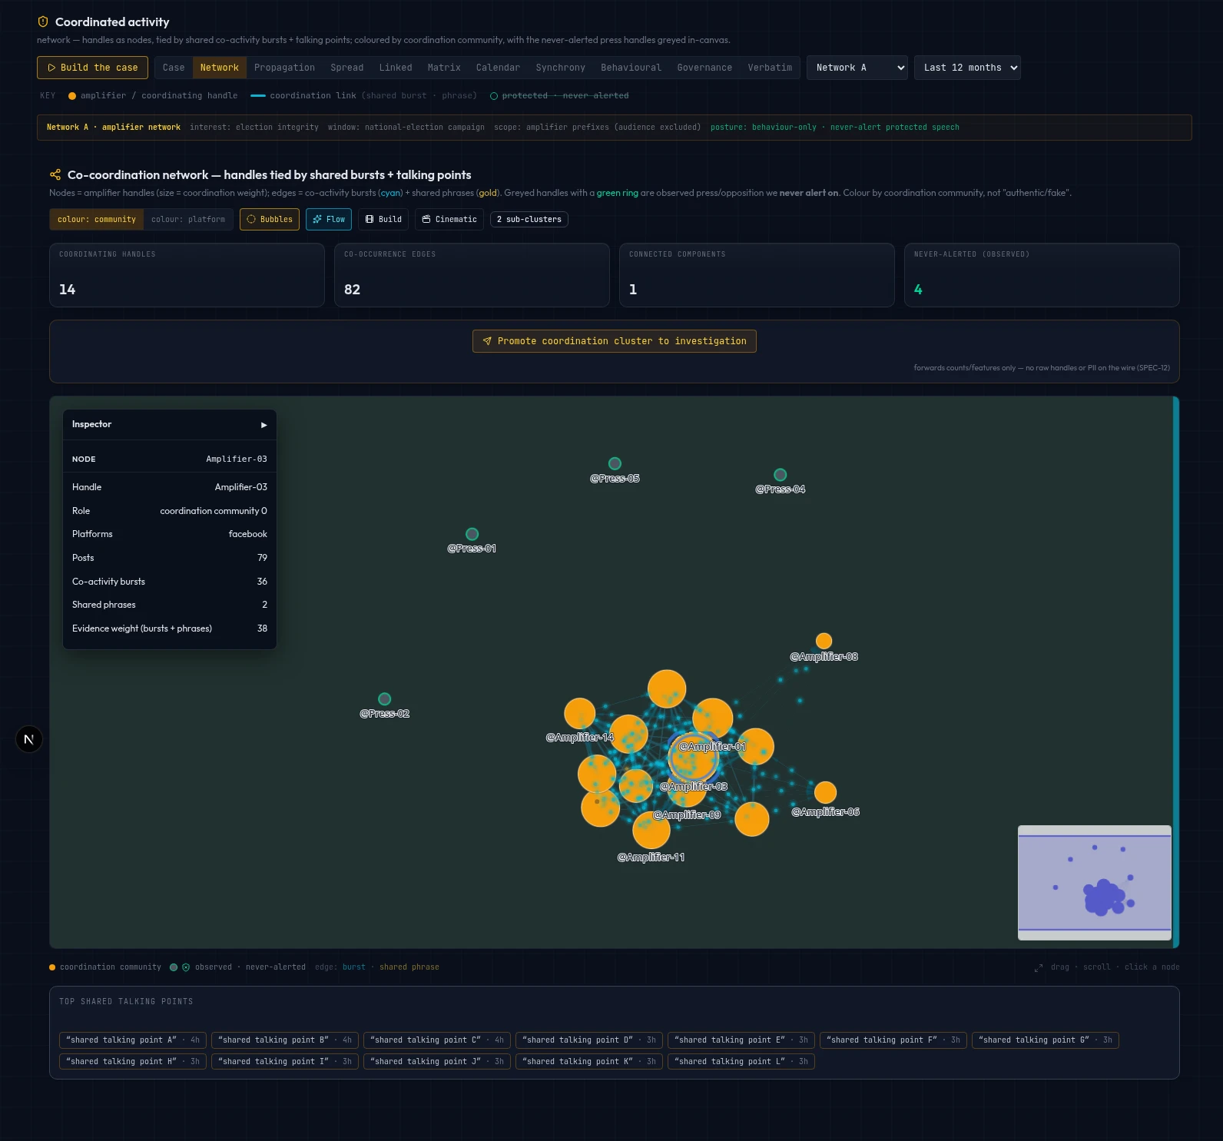The width and height of the screenshot is (1223, 1141).
Task: Click the cyan coordination link key swatch
Action: 258,96
